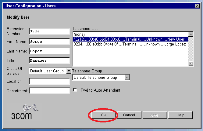This screenshot has height=131, width=203.
Task: Enable Fwd to Auto Attendant checkbox
Action: coord(76,90)
